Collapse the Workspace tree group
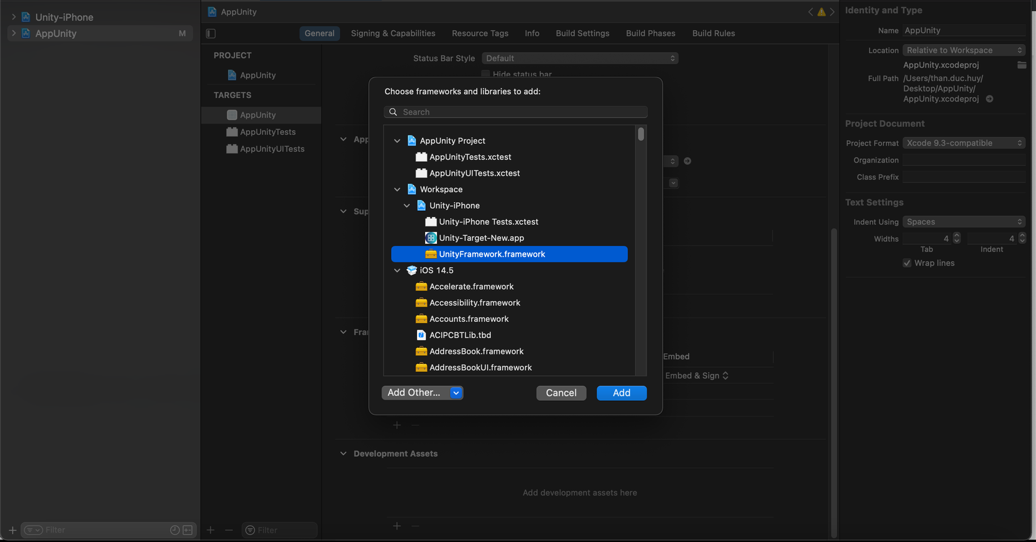This screenshot has height=542, width=1036. [397, 189]
